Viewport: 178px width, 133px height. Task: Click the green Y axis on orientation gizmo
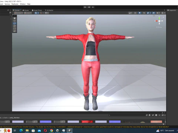point(159,18)
